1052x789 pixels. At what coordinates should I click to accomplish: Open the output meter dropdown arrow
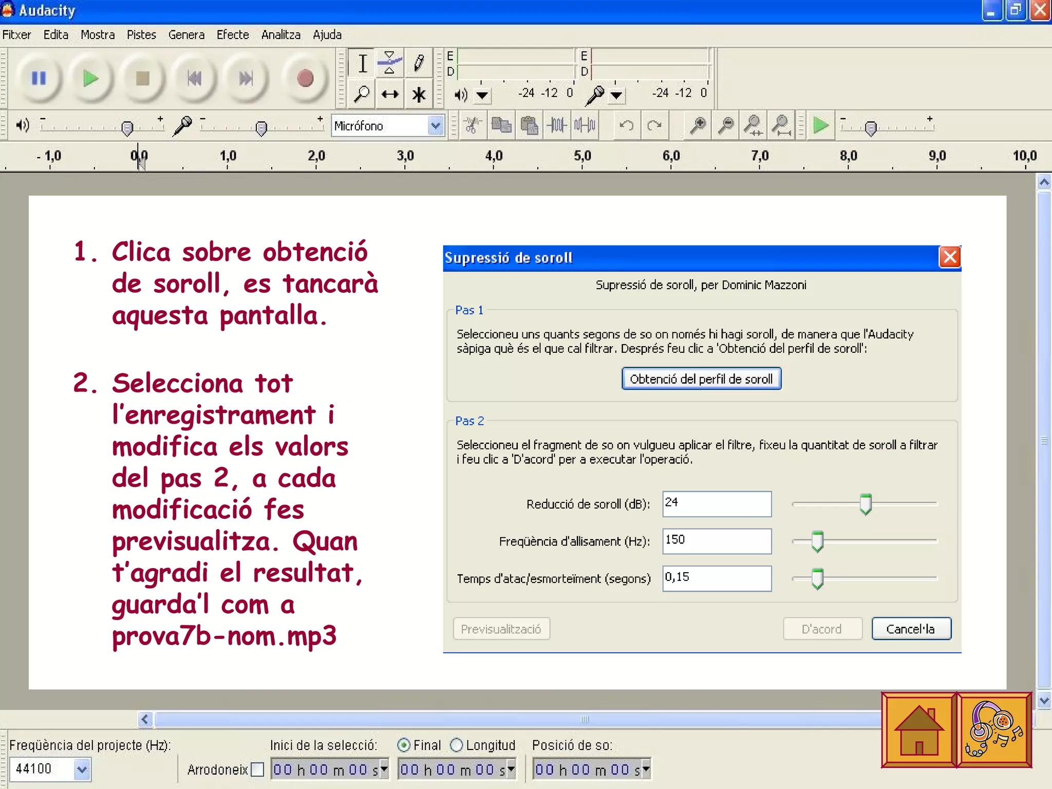[x=482, y=95]
